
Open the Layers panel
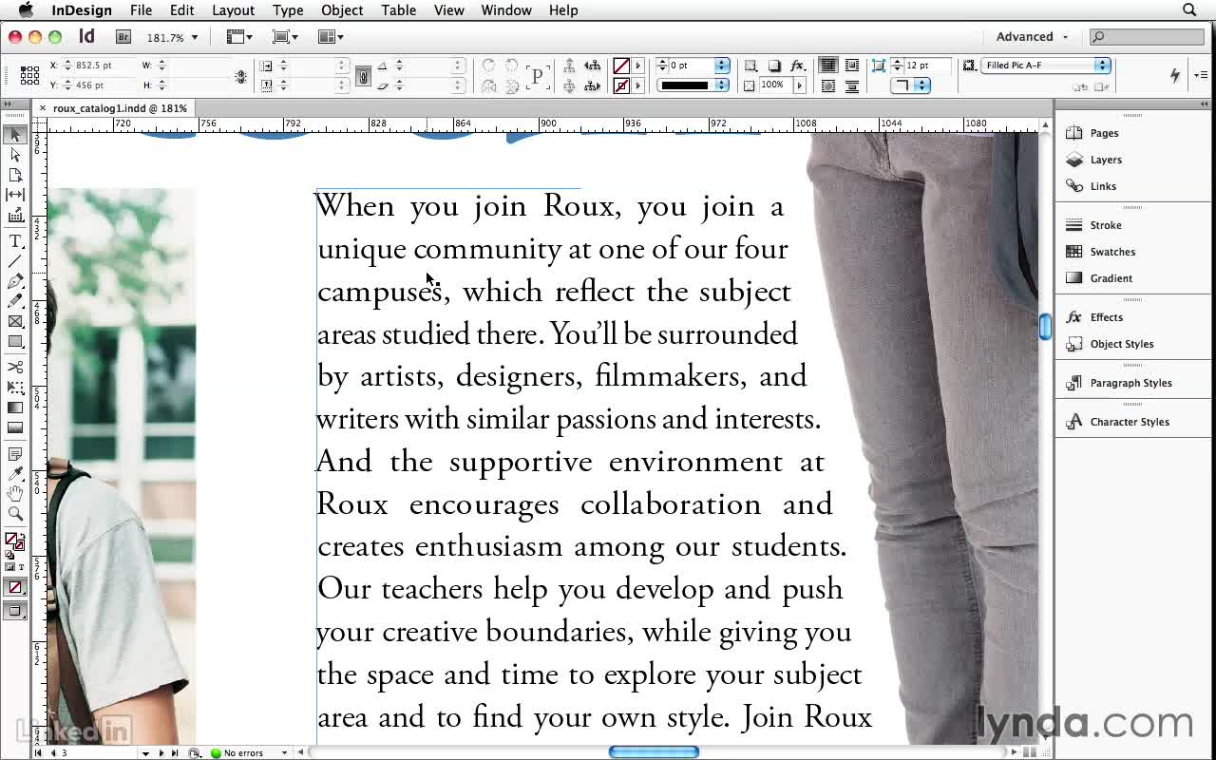1106,160
